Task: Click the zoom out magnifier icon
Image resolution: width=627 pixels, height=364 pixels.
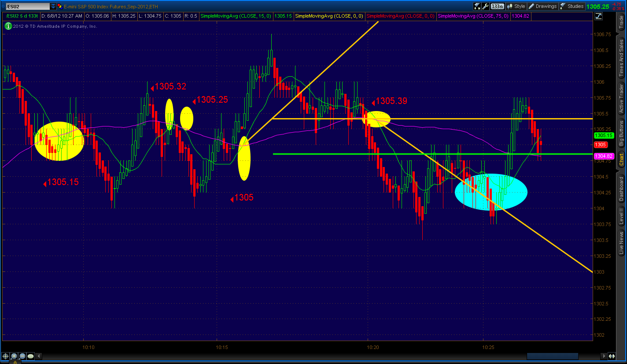Action: click(22, 356)
